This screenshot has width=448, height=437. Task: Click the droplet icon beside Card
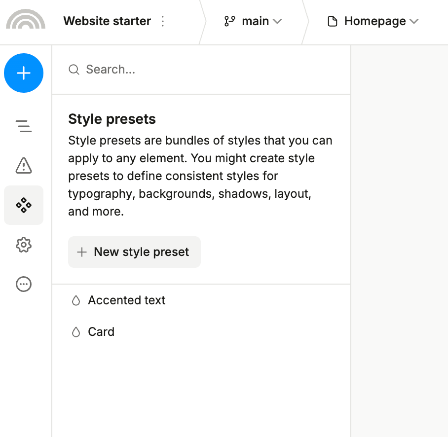76,332
